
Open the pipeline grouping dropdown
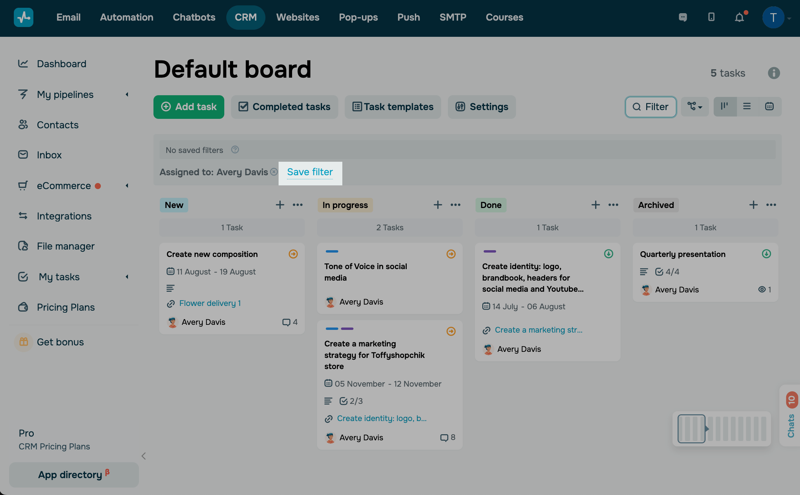pos(695,107)
